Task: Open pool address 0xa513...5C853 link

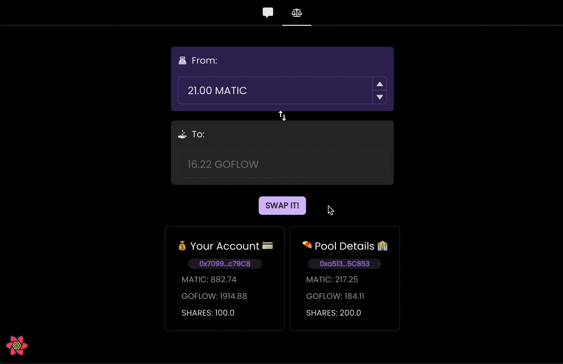Action: click(344, 264)
